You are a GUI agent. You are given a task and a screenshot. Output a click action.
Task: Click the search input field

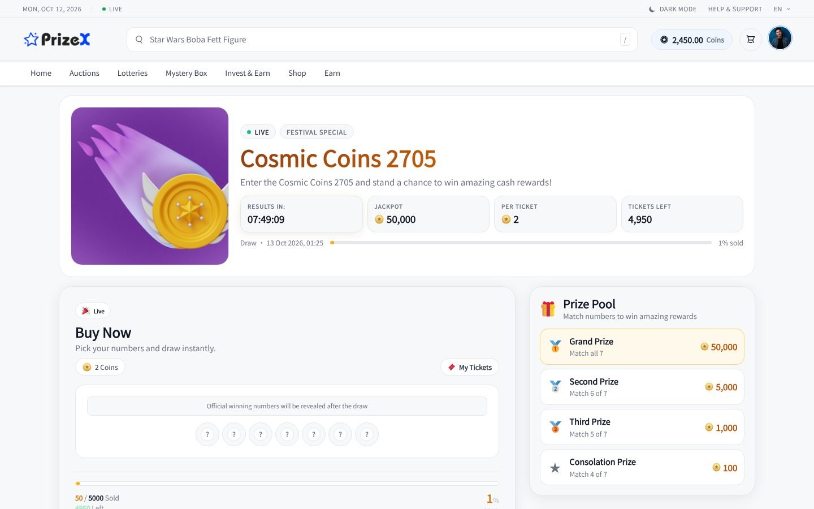point(382,40)
